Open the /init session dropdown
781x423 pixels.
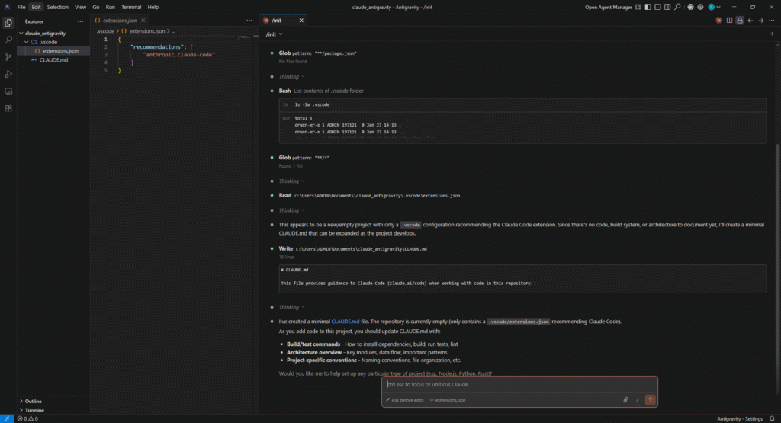(274, 34)
